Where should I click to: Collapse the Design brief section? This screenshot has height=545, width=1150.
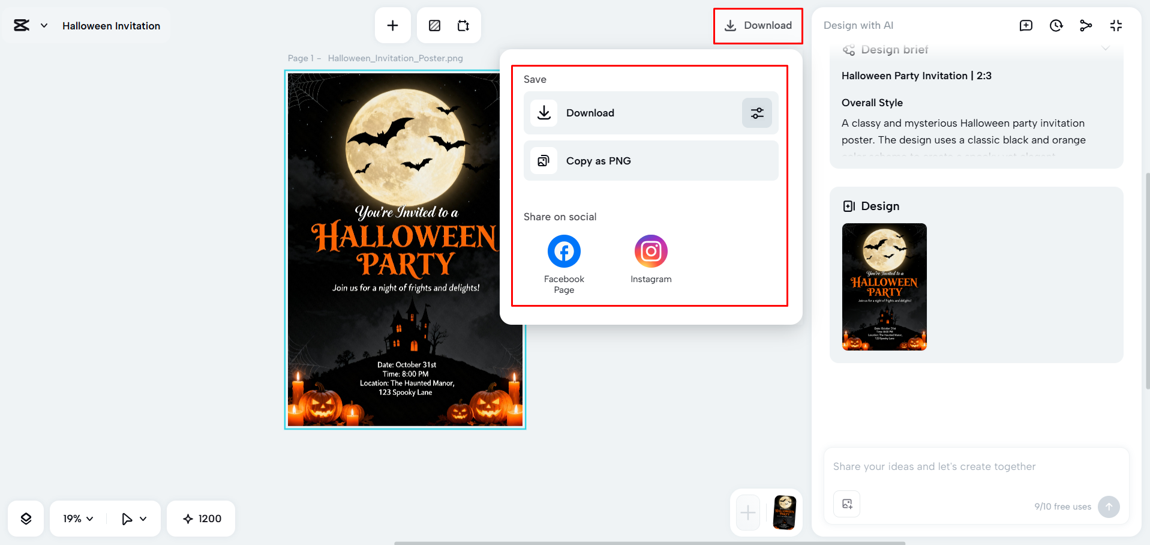coord(1107,49)
